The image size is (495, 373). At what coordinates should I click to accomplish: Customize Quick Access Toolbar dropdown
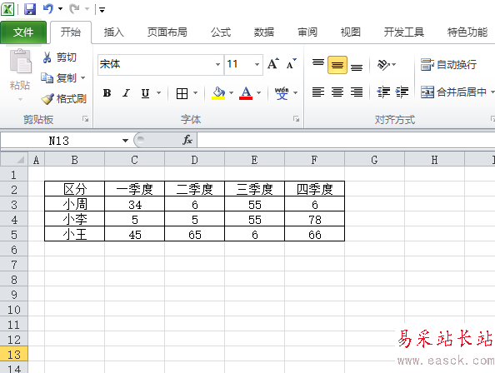[x=102, y=10]
